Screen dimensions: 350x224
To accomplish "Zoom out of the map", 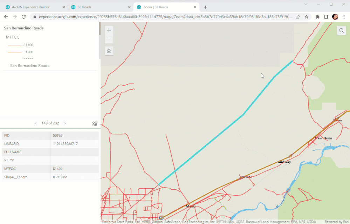I will [109, 39].
